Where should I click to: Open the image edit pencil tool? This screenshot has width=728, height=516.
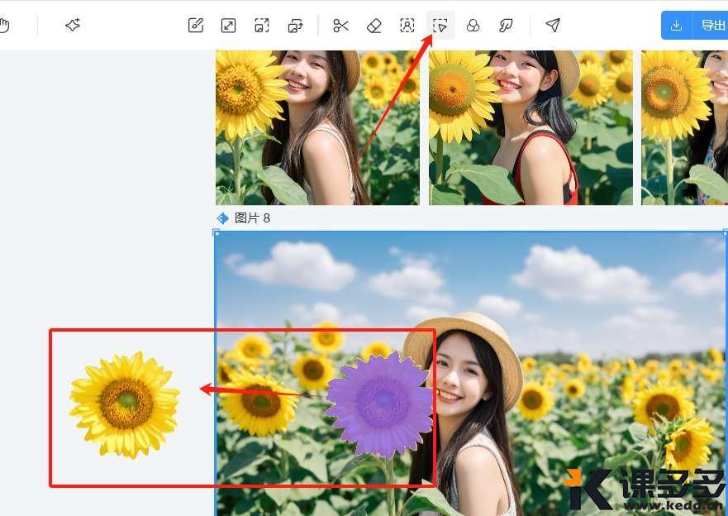(x=196, y=26)
